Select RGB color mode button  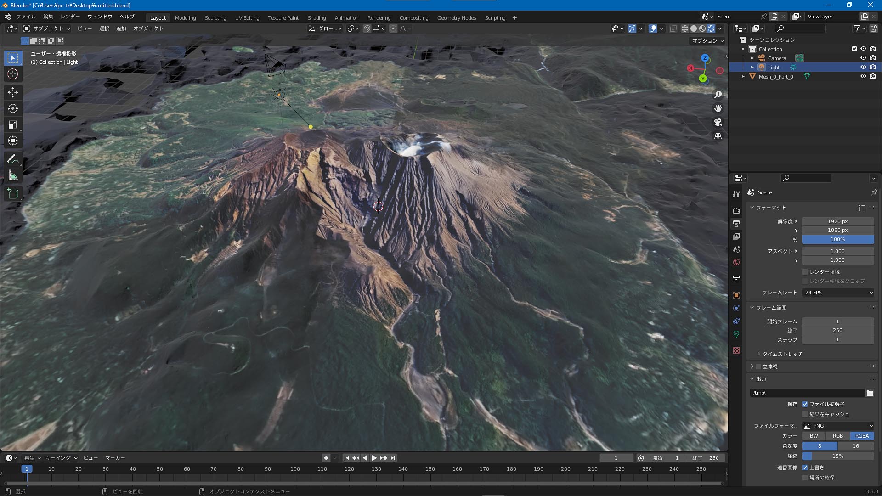tap(838, 436)
